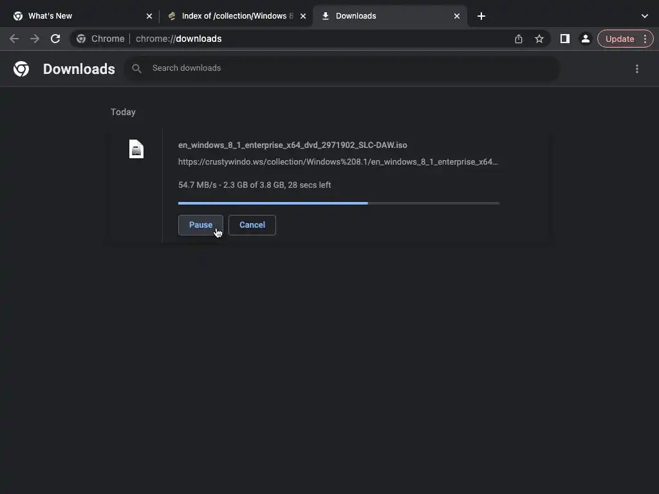Select the Downloads tab
Viewport: 659px width, 494px height.
(390, 16)
